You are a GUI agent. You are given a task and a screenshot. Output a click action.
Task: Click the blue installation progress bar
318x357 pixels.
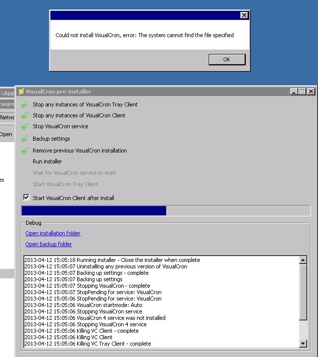point(94,211)
